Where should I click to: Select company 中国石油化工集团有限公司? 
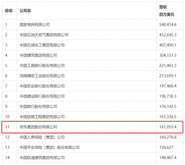pos(42,45)
